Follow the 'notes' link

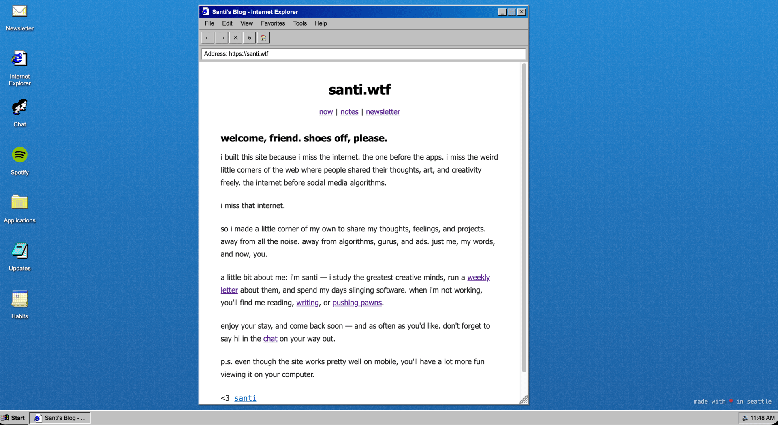point(349,112)
